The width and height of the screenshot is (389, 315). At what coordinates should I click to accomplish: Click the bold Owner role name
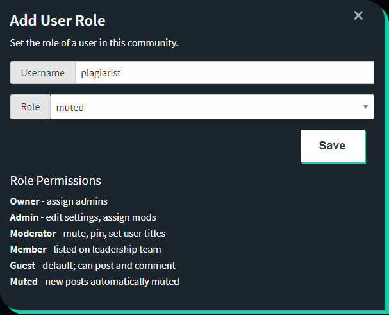point(24,201)
